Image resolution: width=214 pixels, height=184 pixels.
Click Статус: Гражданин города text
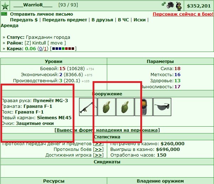click(38, 37)
